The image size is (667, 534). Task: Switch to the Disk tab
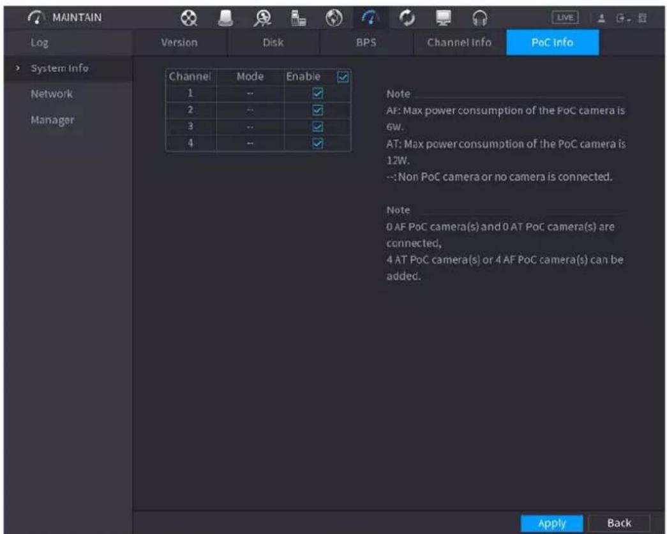click(273, 43)
